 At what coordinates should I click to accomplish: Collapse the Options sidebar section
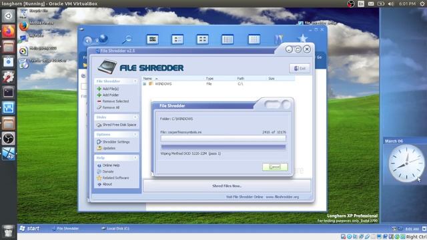pos(135,135)
